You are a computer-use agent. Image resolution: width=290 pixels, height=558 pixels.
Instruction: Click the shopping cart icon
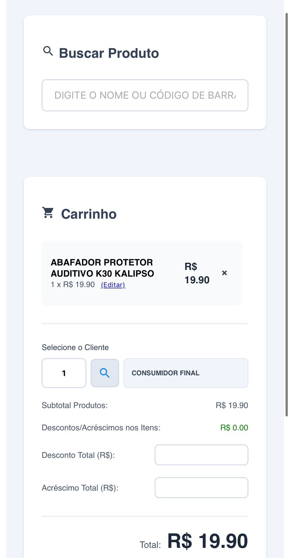[x=48, y=212]
